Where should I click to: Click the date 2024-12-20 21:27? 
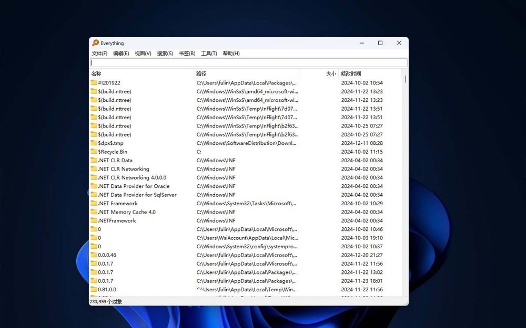pyautogui.click(x=362, y=255)
